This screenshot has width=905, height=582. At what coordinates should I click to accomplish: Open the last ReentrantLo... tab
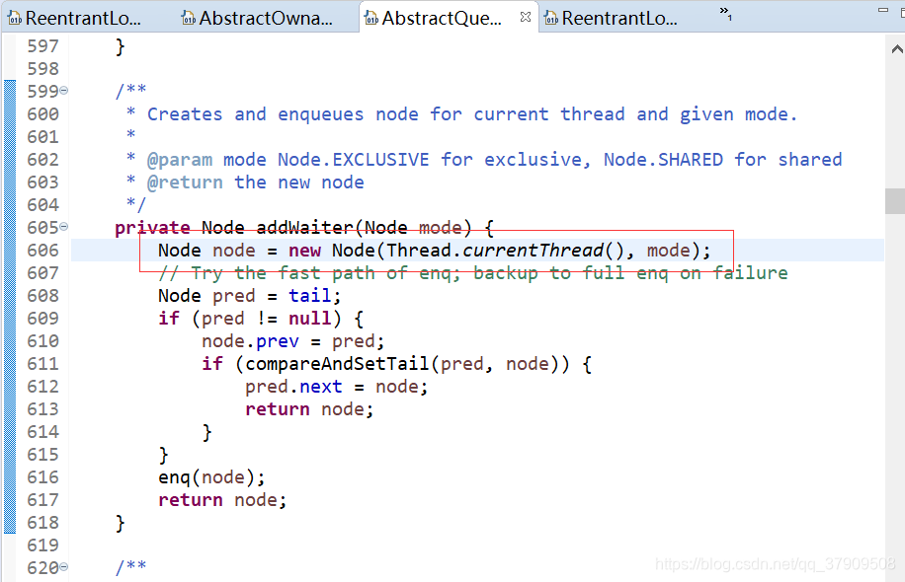pos(612,18)
